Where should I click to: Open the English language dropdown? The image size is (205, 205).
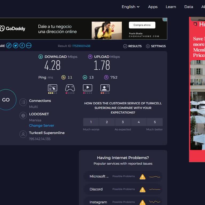(131, 7)
